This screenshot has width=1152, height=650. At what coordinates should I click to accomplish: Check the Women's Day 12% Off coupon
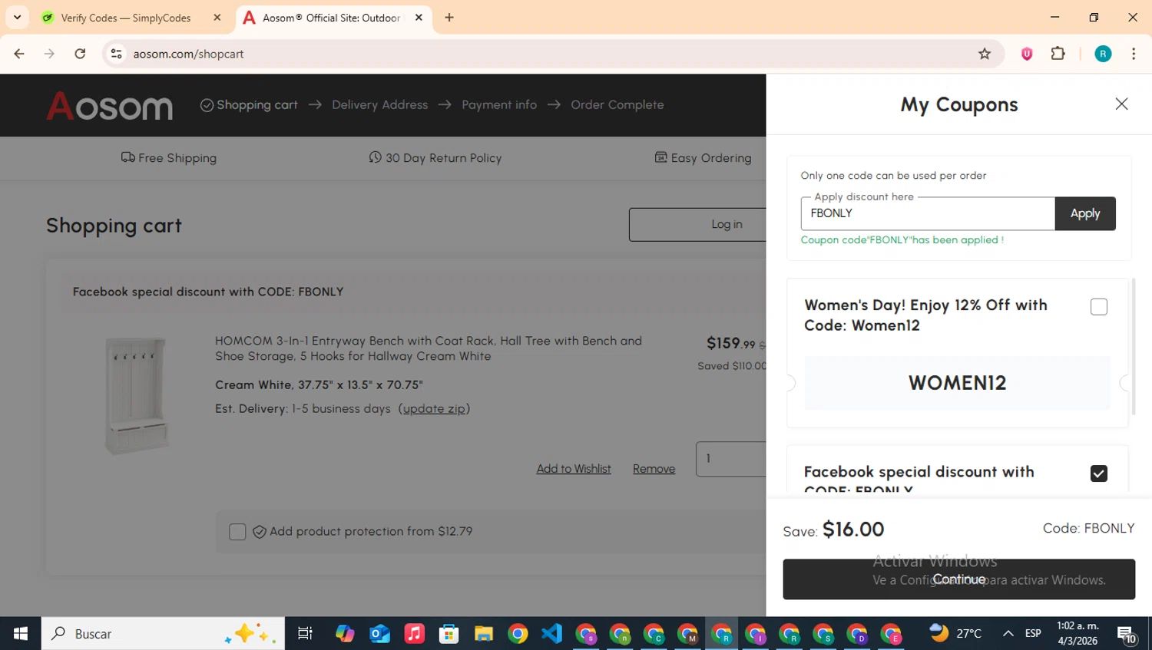[x=1099, y=307]
